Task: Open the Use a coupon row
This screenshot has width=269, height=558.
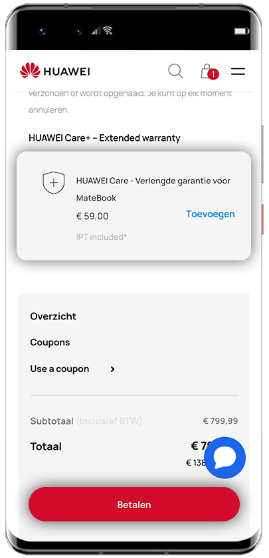Action: 73,369
